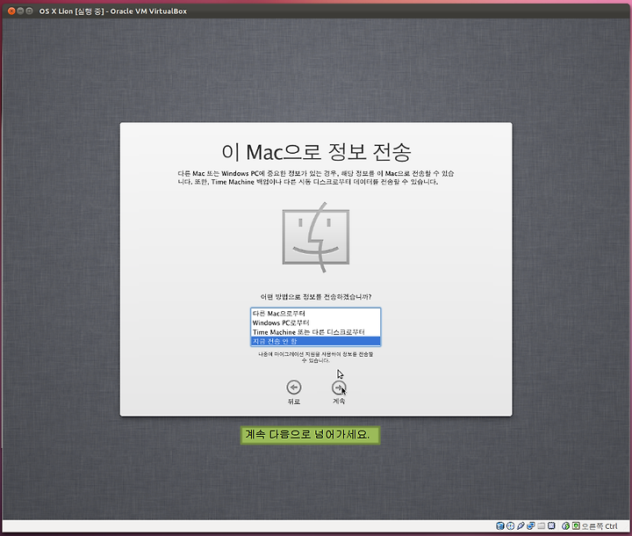The height and width of the screenshot is (536, 632).
Task: Minimize the VirtualBox window
Action: 20,11
